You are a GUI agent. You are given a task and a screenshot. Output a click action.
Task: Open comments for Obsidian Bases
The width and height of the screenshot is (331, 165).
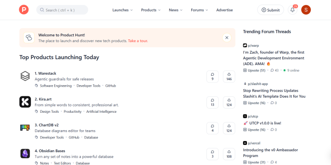[x=212, y=154]
